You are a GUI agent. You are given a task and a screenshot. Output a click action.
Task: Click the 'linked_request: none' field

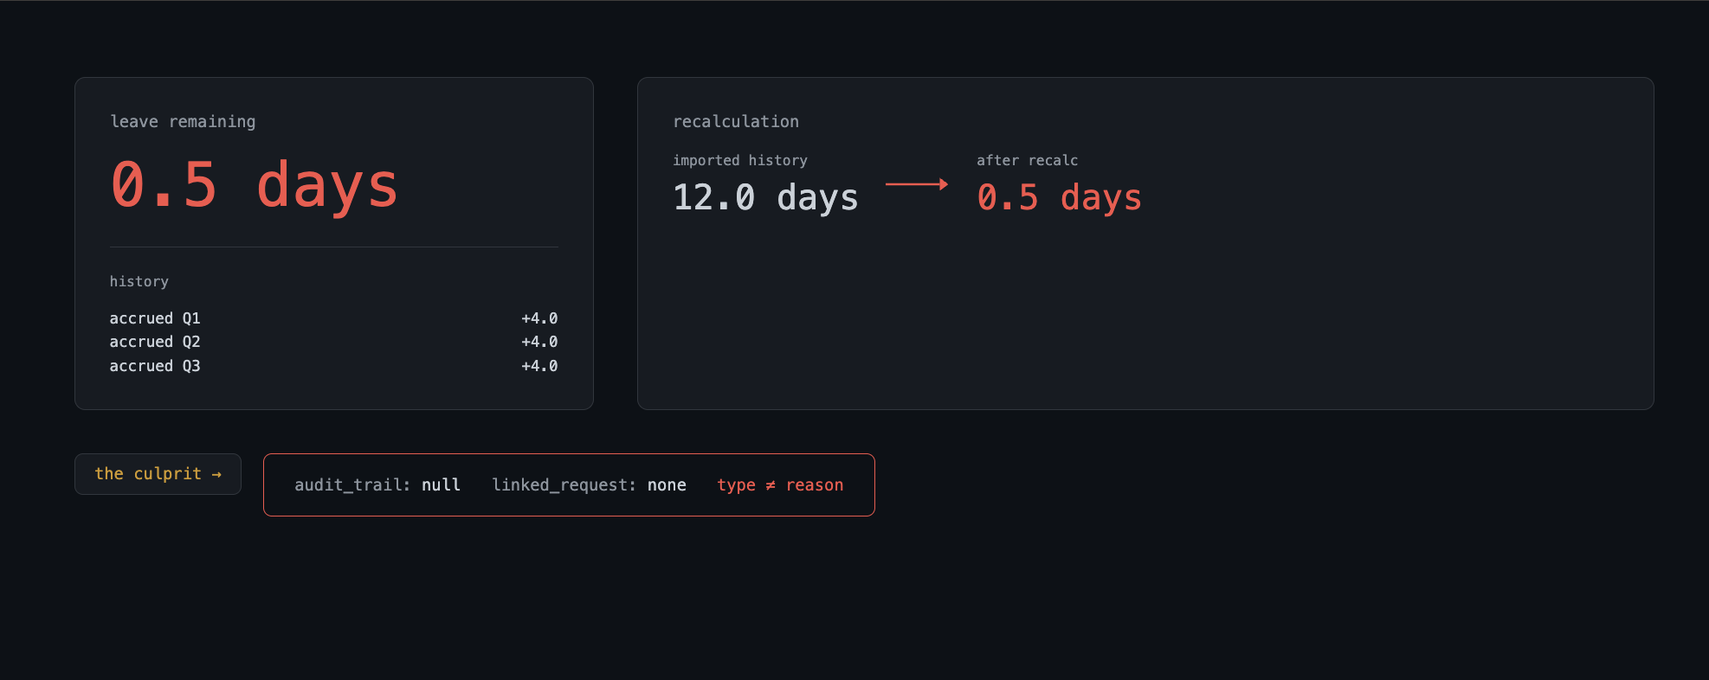(x=590, y=485)
